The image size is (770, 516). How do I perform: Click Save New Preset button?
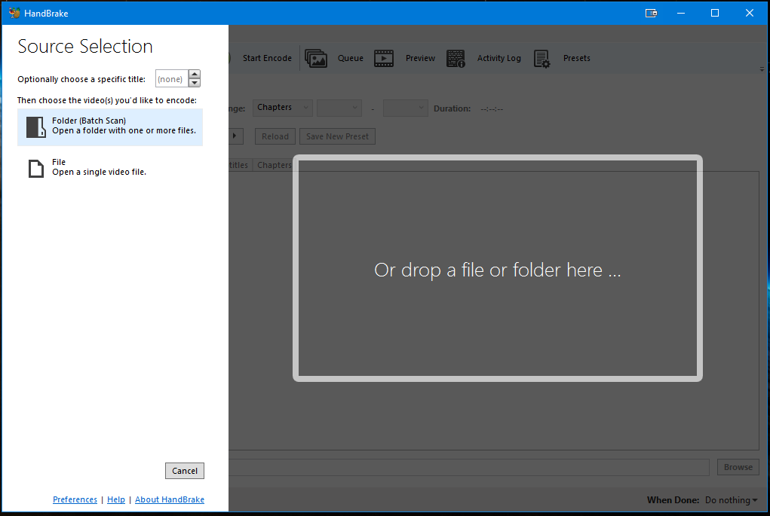(x=337, y=136)
